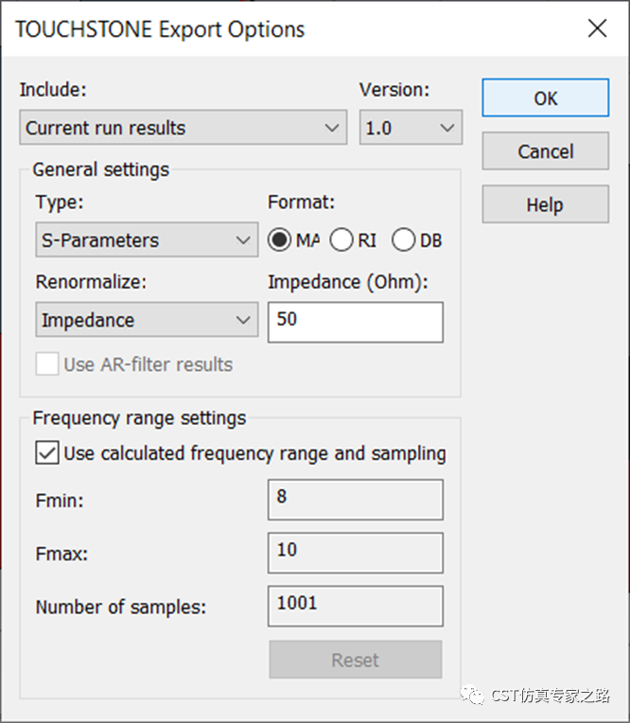Open Help for export options

(545, 204)
